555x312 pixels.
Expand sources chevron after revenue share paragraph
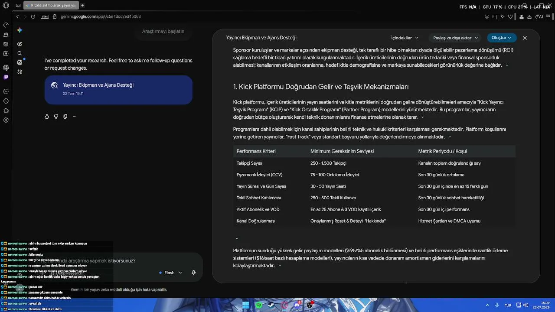[x=280, y=266]
